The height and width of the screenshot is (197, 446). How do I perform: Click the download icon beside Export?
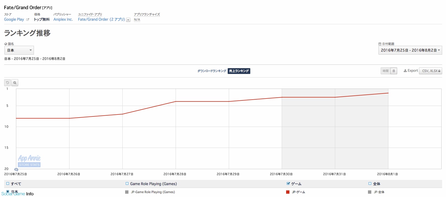(405, 71)
